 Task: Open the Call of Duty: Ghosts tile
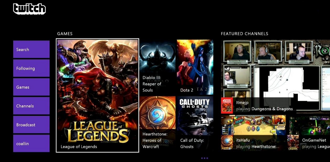pyautogui.click(x=195, y=123)
